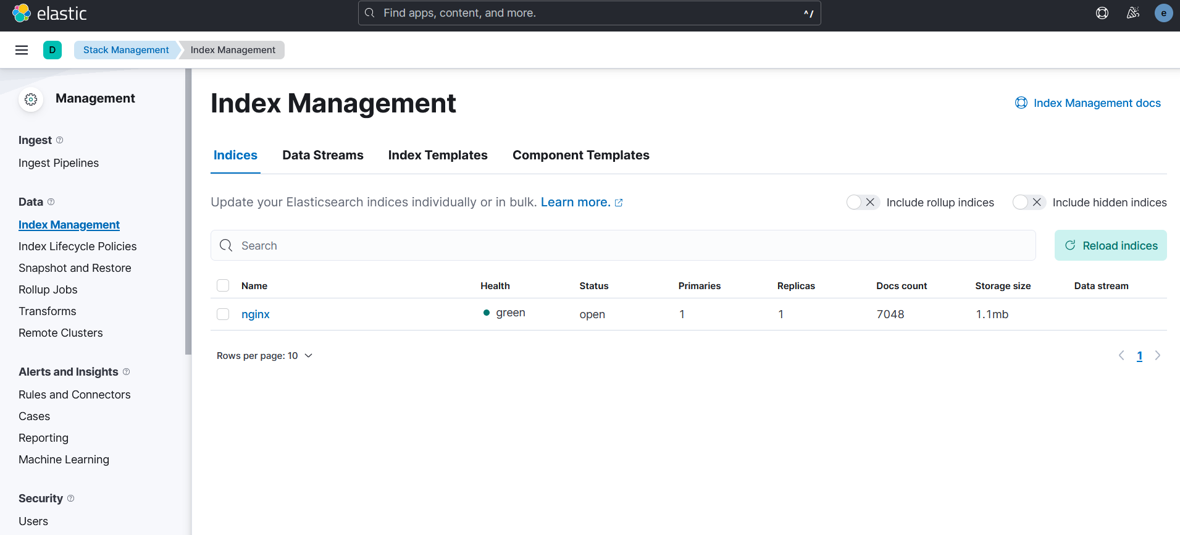Go to next page arrow
The height and width of the screenshot is (535, 1180).
coord(1158,356)
